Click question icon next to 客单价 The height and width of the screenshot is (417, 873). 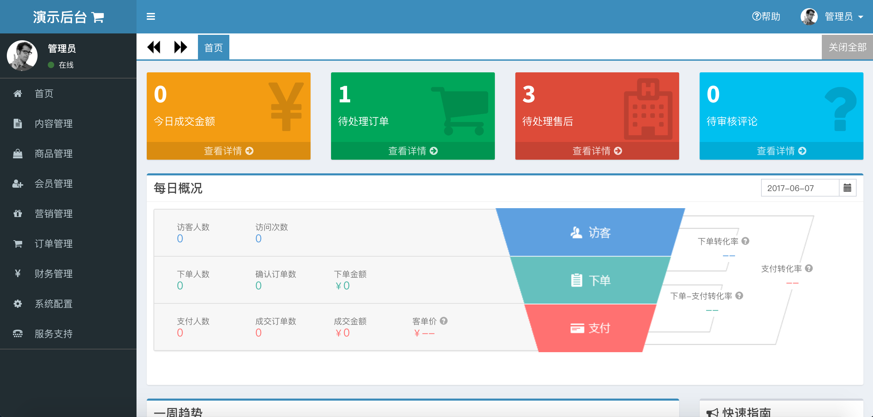(443, 321)
